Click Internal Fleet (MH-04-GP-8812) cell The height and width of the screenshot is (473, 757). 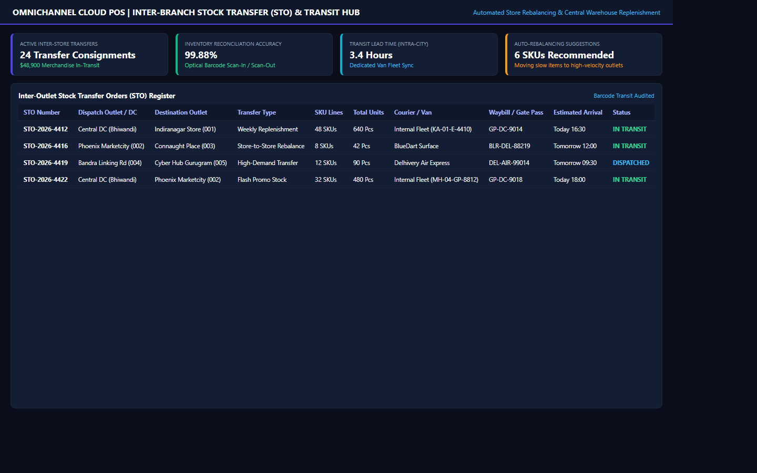pos(436,180)
